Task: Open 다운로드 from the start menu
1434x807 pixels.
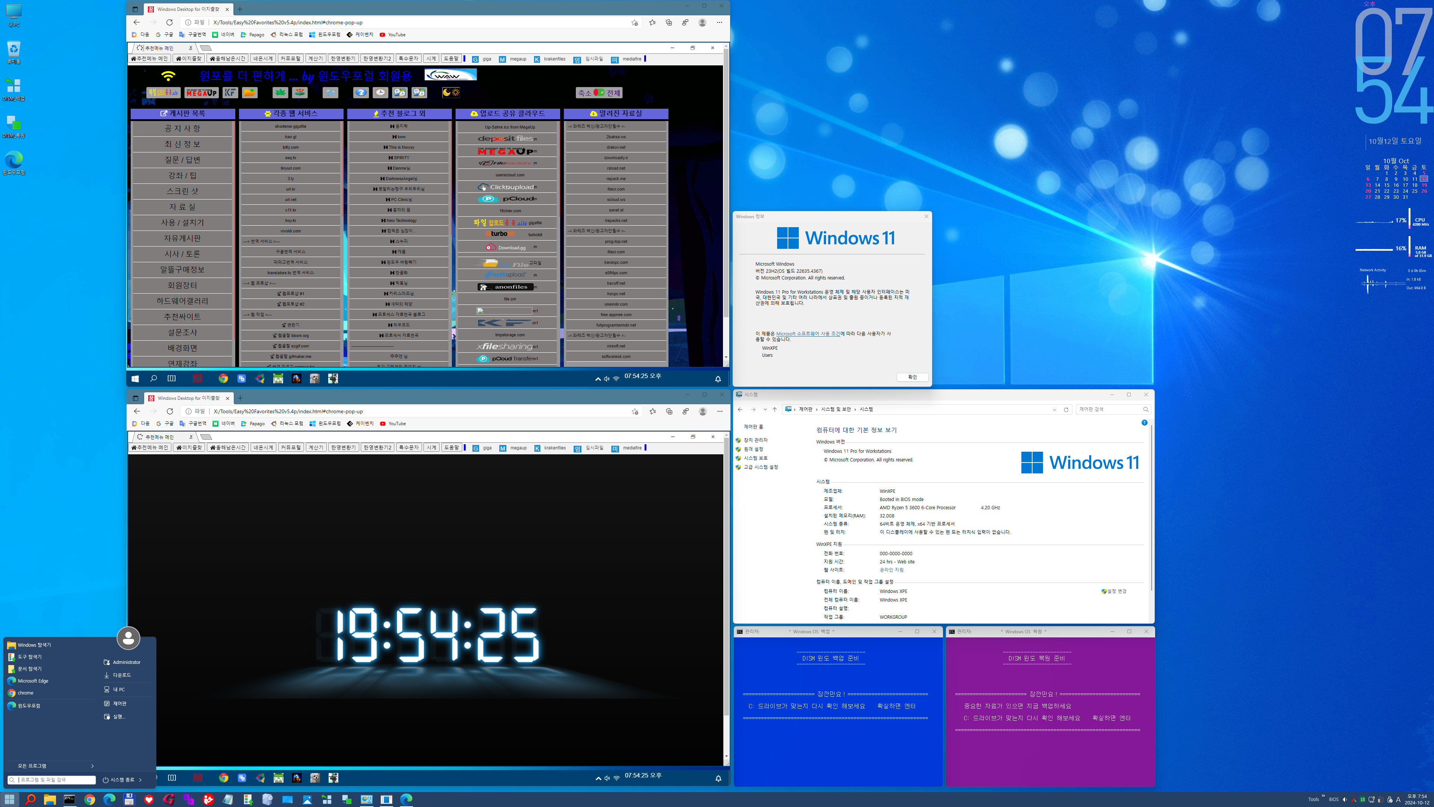Action: (x=122, y=675)
